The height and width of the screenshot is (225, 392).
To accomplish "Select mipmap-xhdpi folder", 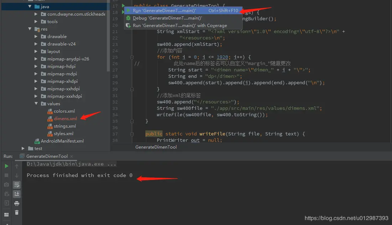I will [x=59, y=81].
